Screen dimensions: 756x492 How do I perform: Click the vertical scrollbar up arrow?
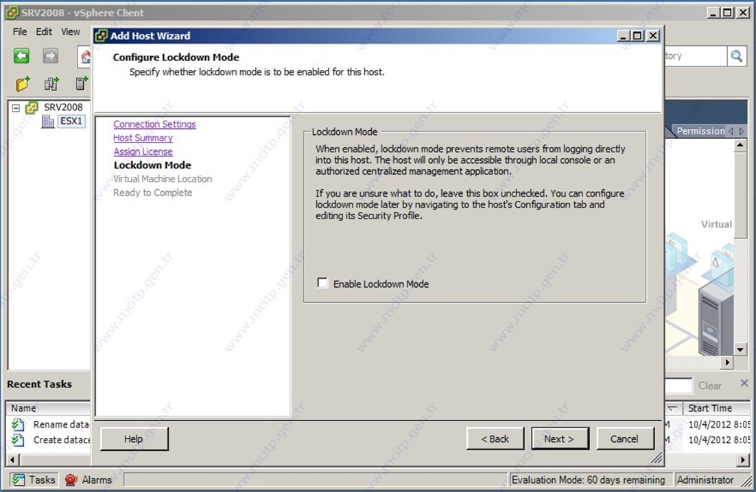click(740, 145)
